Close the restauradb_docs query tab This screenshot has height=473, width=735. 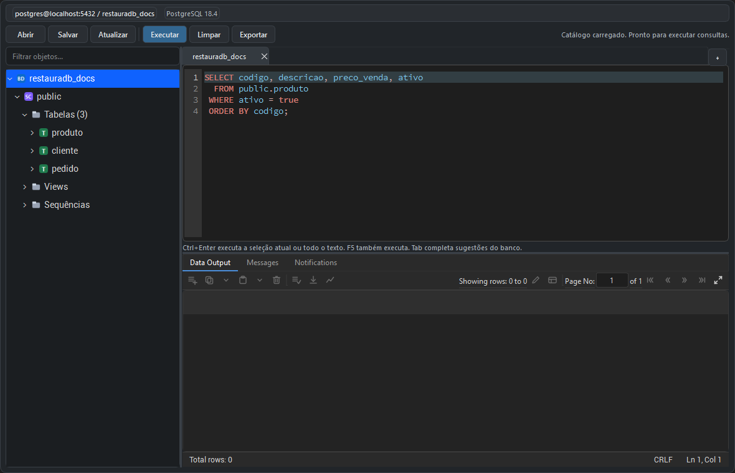[x=264, y=56]
